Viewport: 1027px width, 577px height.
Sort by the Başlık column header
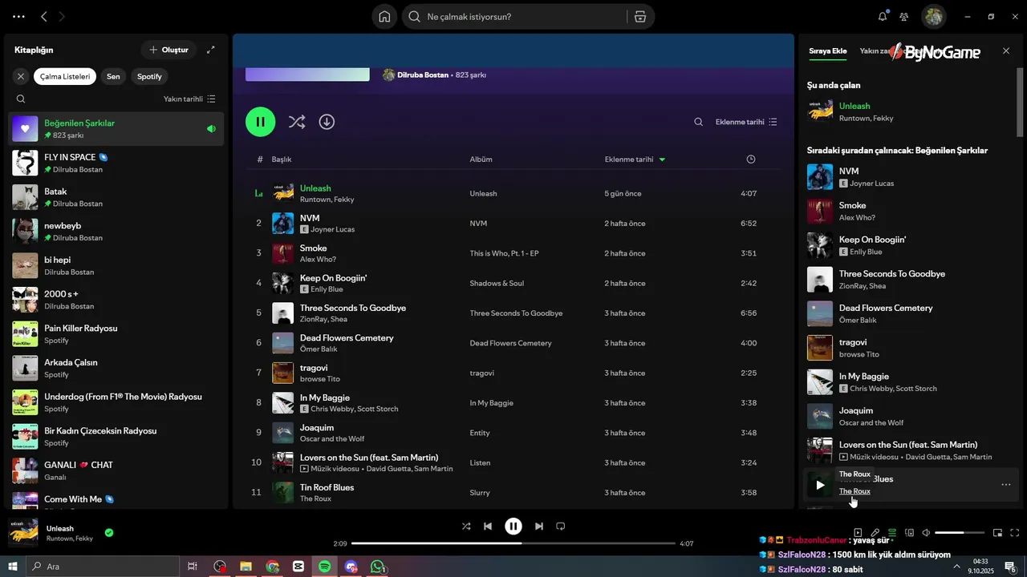click(282, 159)
